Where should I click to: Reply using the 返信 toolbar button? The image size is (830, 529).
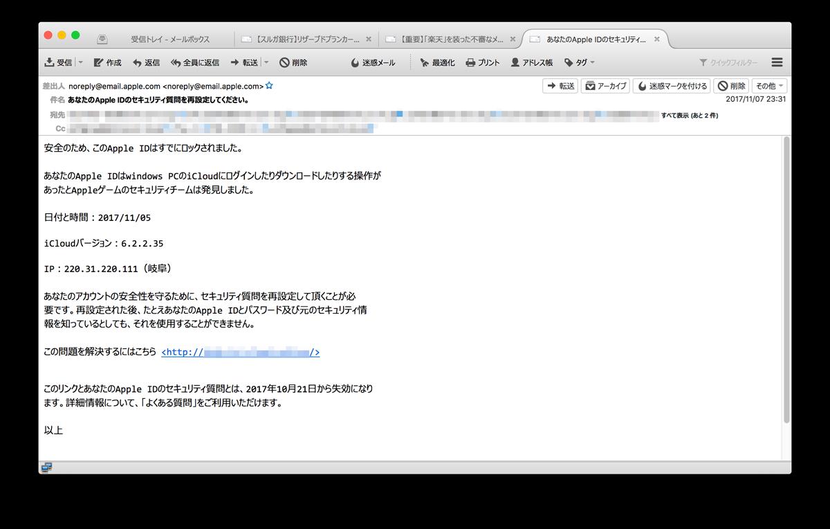click(x=146, y=62)
